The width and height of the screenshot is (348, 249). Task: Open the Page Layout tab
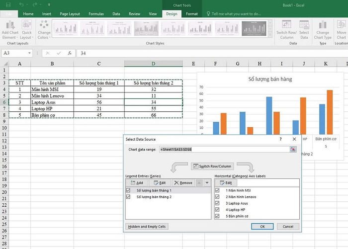(70, 14)
